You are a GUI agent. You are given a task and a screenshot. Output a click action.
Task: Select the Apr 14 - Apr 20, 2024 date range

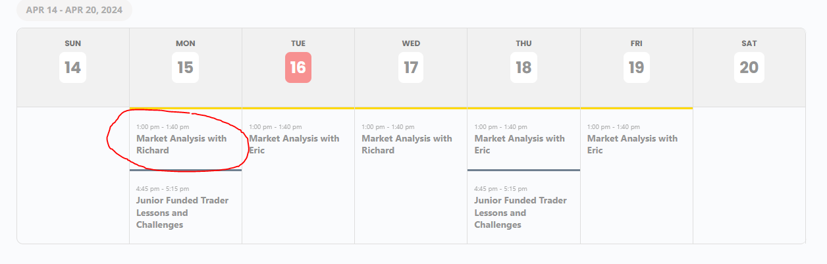point(74,10)
